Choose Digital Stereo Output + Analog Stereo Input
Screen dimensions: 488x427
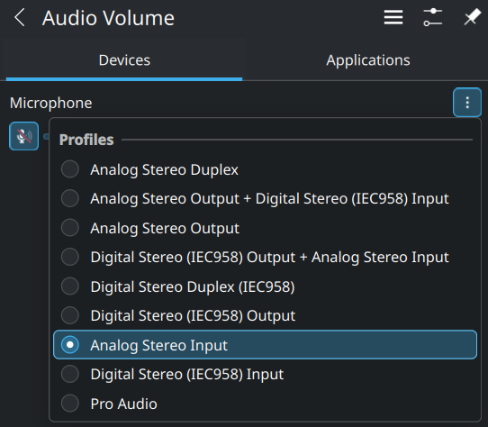(265, 258)
